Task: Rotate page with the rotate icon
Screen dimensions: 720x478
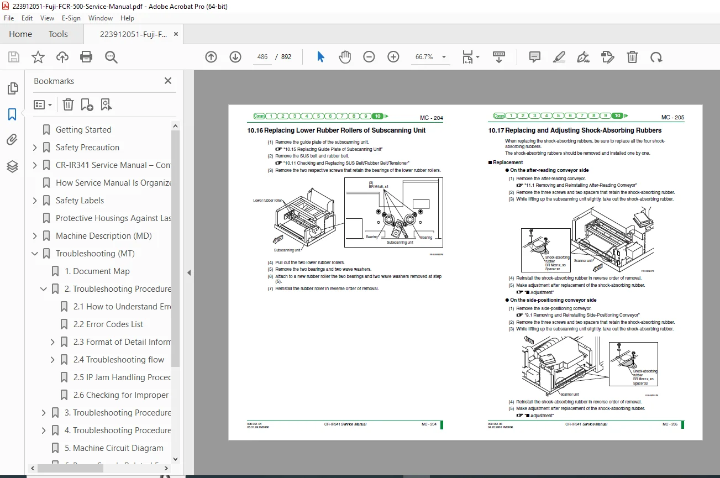Action: (656, 57)
